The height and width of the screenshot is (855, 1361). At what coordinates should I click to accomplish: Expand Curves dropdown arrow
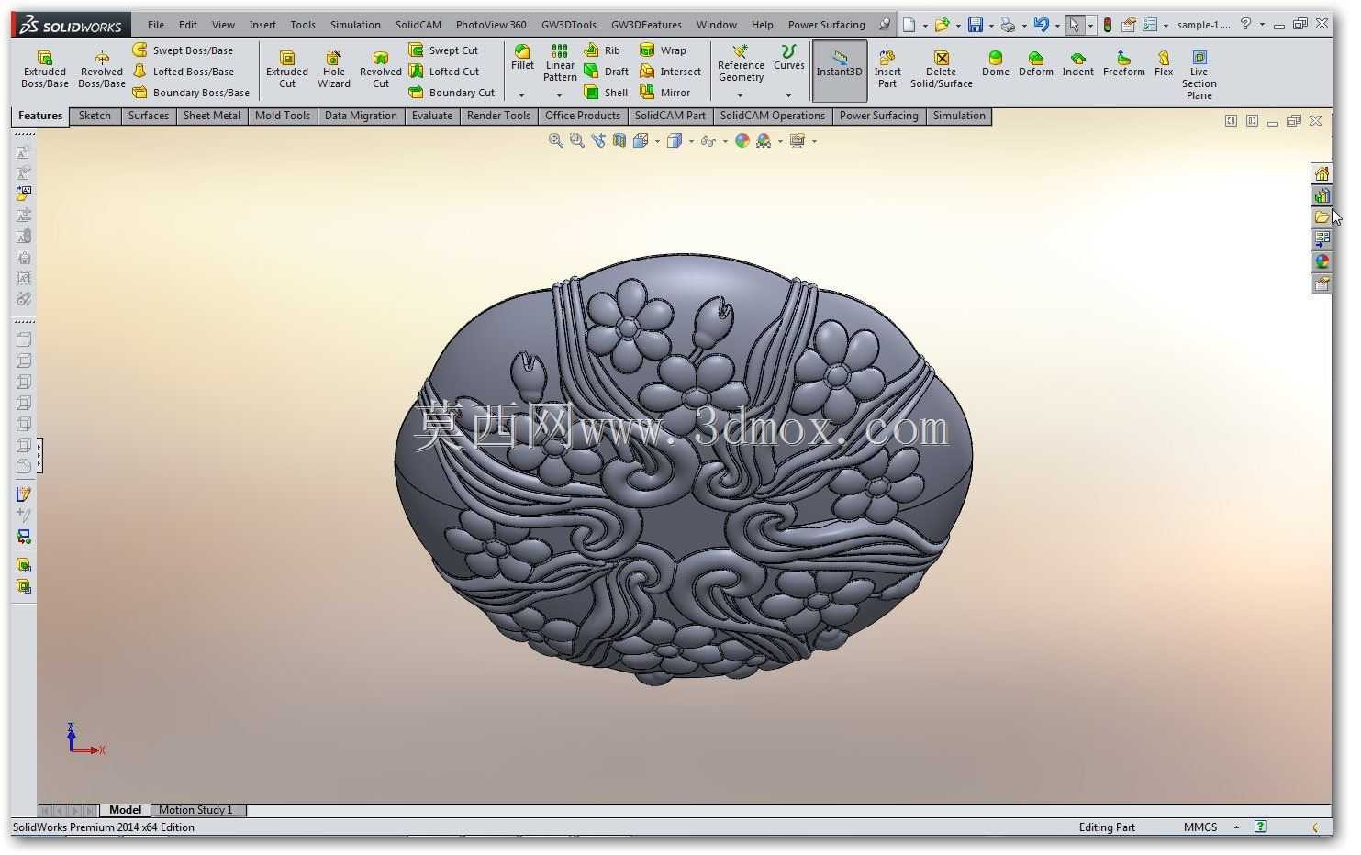(x=788, y=95)
